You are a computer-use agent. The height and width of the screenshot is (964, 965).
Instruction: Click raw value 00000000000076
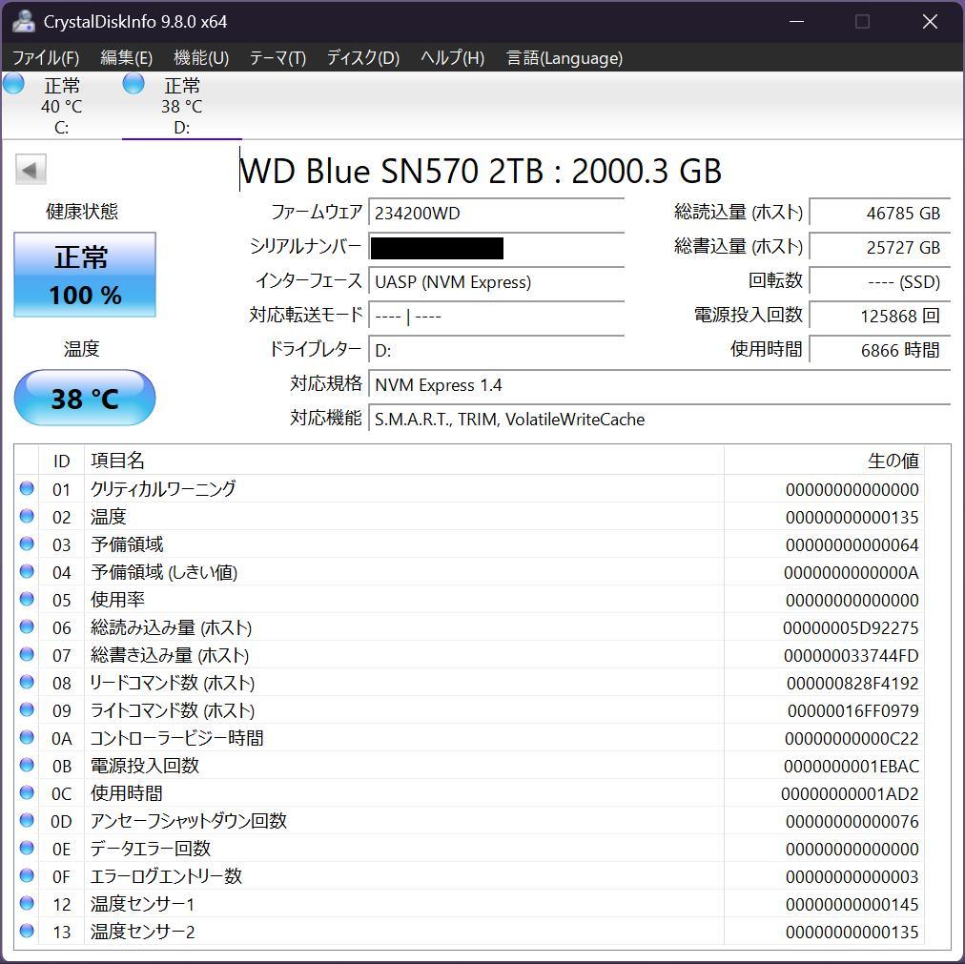(x=852, y=821)
